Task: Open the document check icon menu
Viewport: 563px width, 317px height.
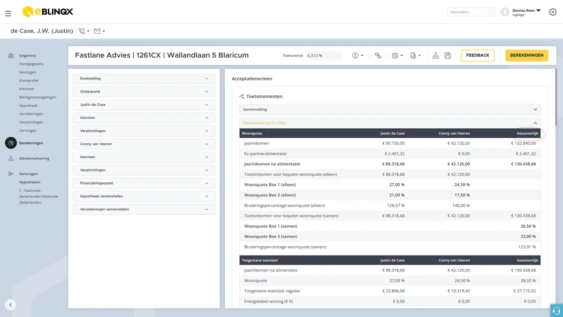Action: [x=415, y=55]
